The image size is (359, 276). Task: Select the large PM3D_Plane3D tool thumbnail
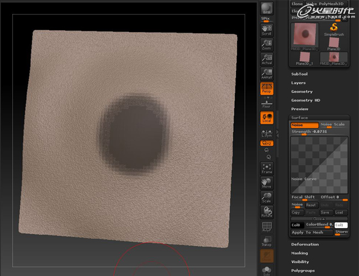coord(304,36)
